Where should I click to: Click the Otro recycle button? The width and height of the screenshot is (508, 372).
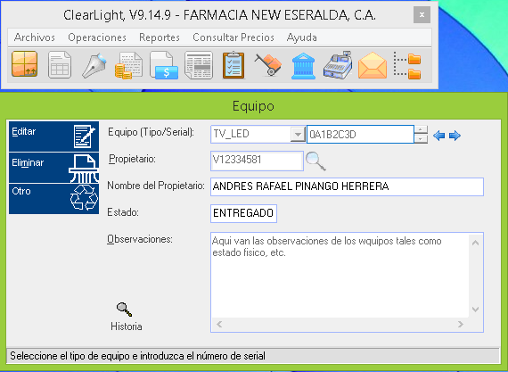click(53, 198)
